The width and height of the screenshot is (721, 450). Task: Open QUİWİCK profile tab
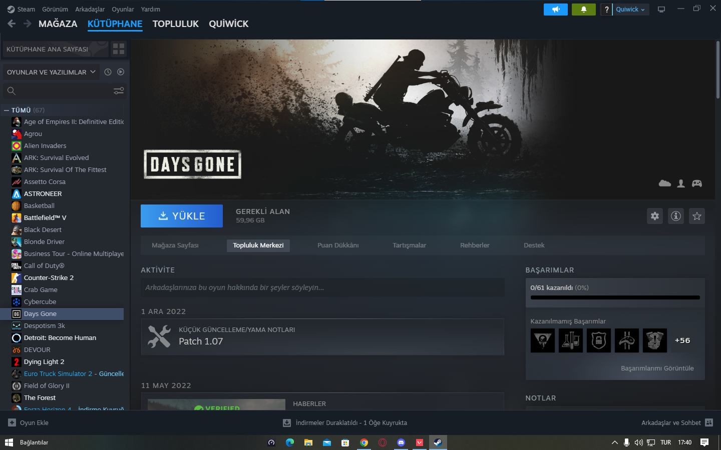(229, 23)
